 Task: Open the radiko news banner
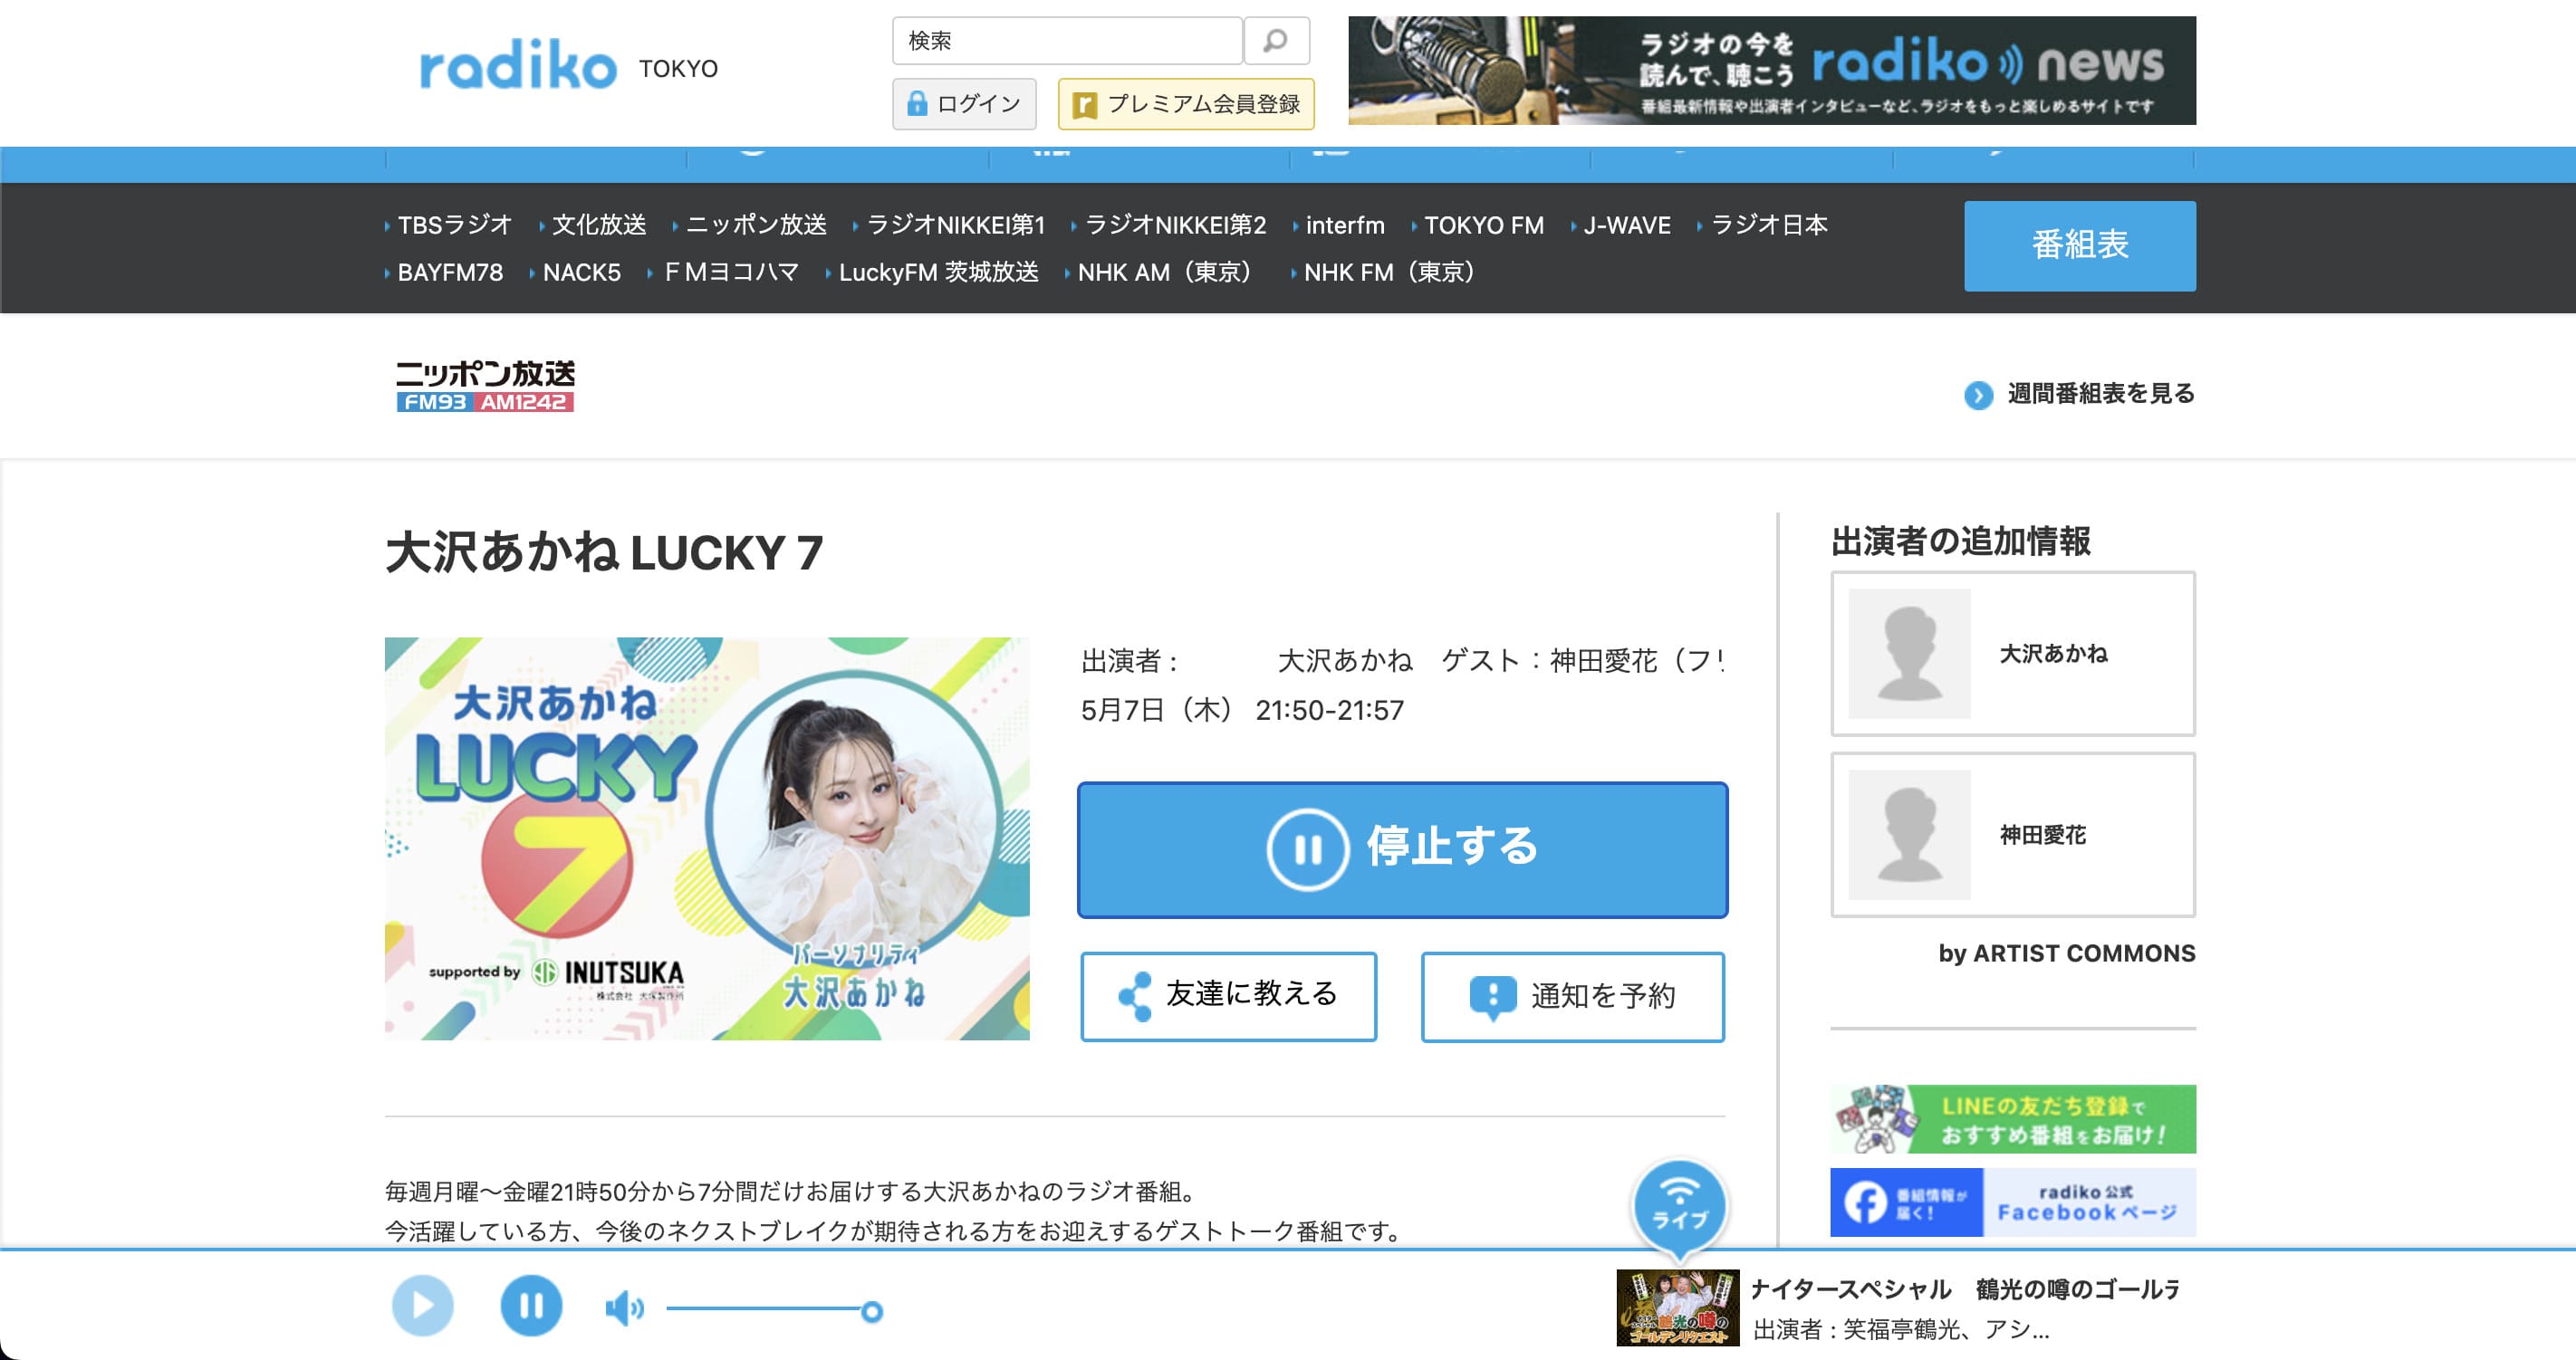[1772, 70]
